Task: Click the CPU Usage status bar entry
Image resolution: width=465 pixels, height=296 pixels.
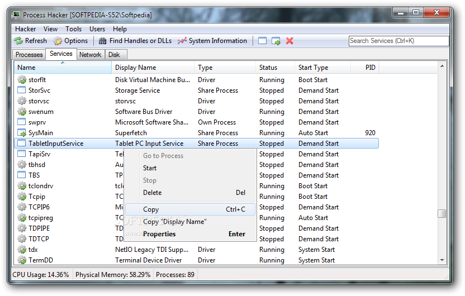Action: 41,275
